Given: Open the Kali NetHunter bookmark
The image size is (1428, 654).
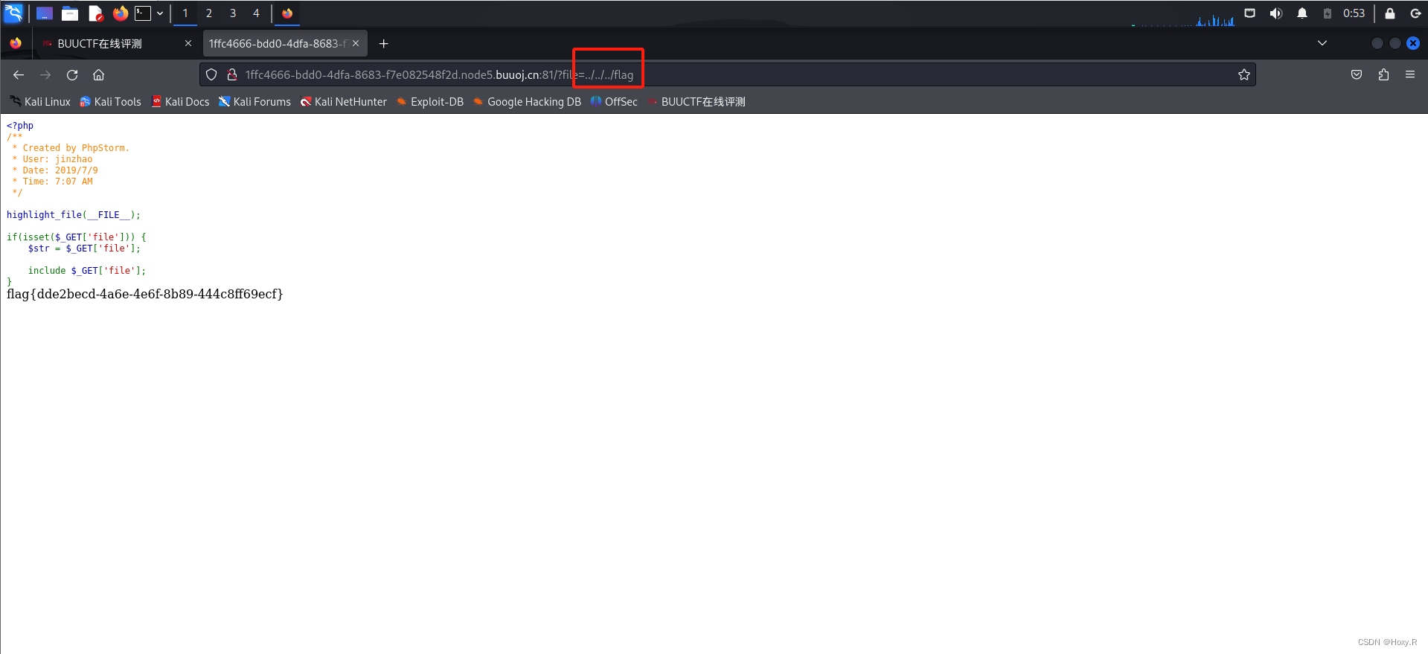Looking at the screenshot, I should tap(343, 102).
